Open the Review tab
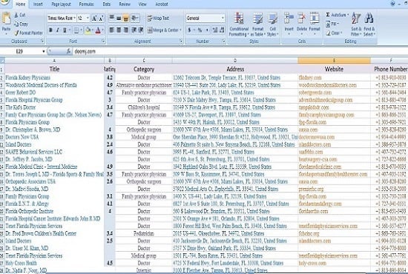The image size is (408, 274). pos(125,4)
